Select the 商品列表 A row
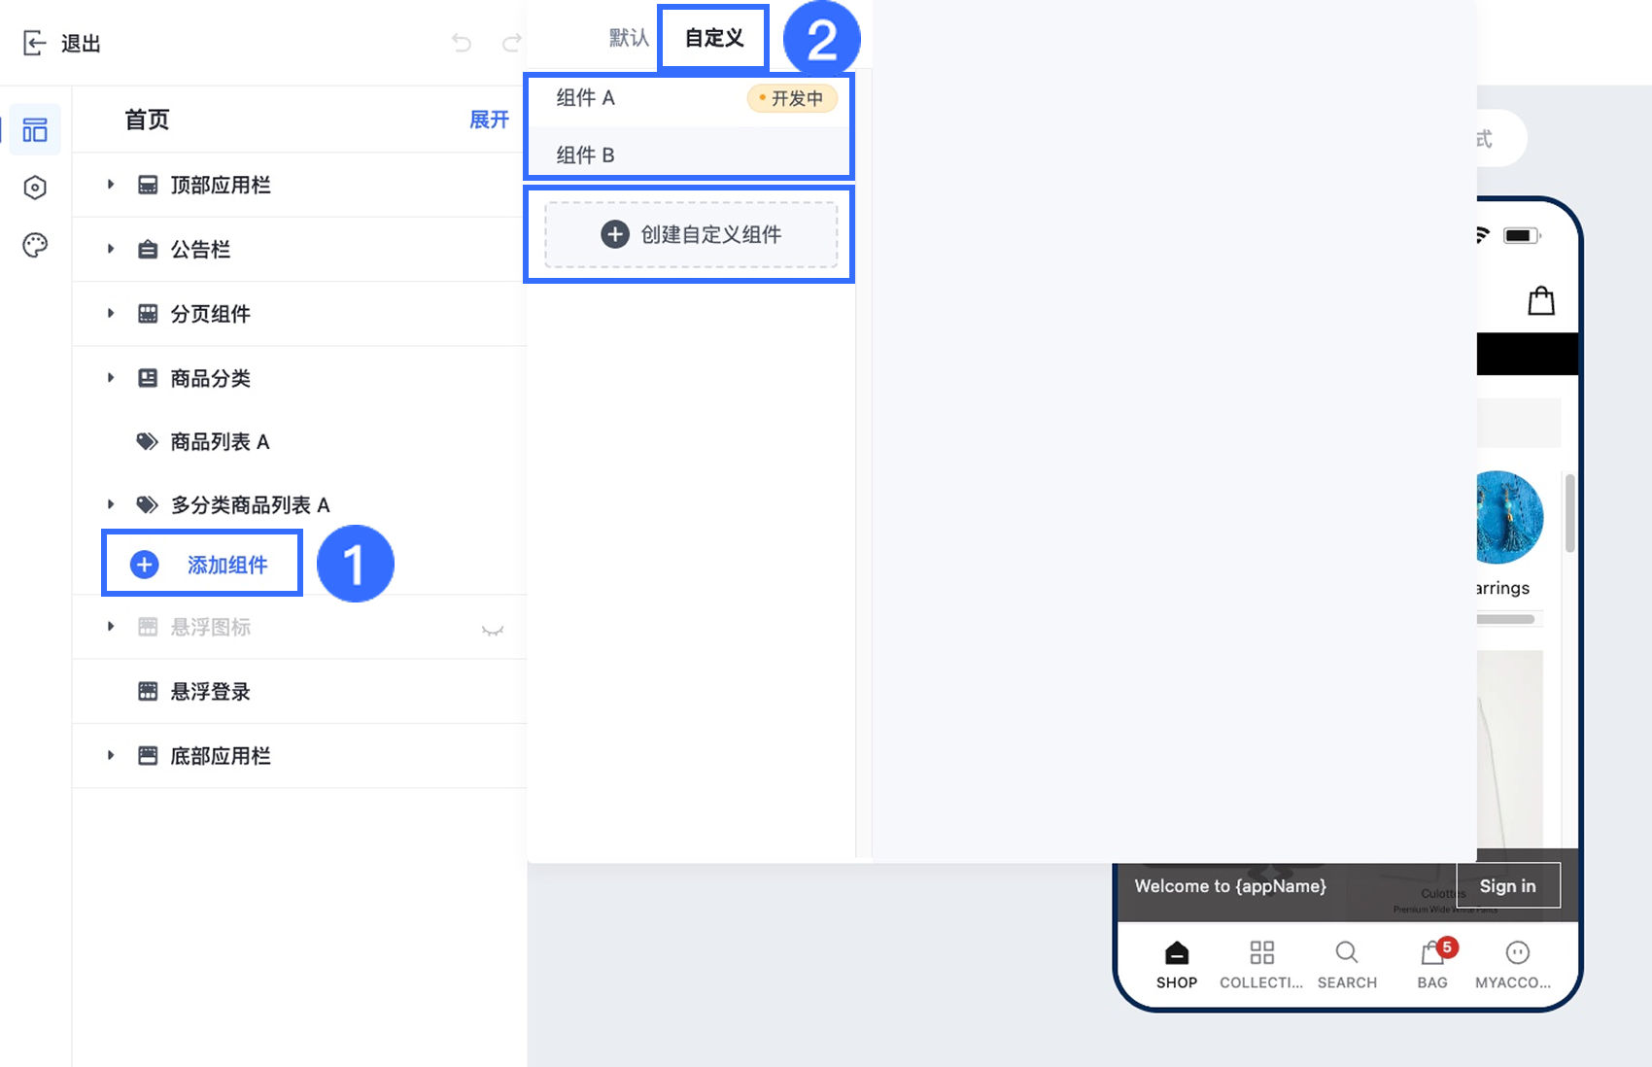This screenshot has width=1652, height=1067. coord(299,442)
